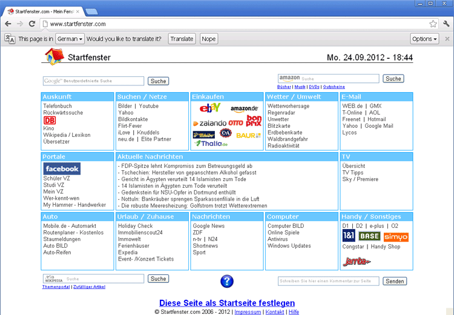Reload the page with the refresh button
The image size is (454, 315).
point(33,24)
